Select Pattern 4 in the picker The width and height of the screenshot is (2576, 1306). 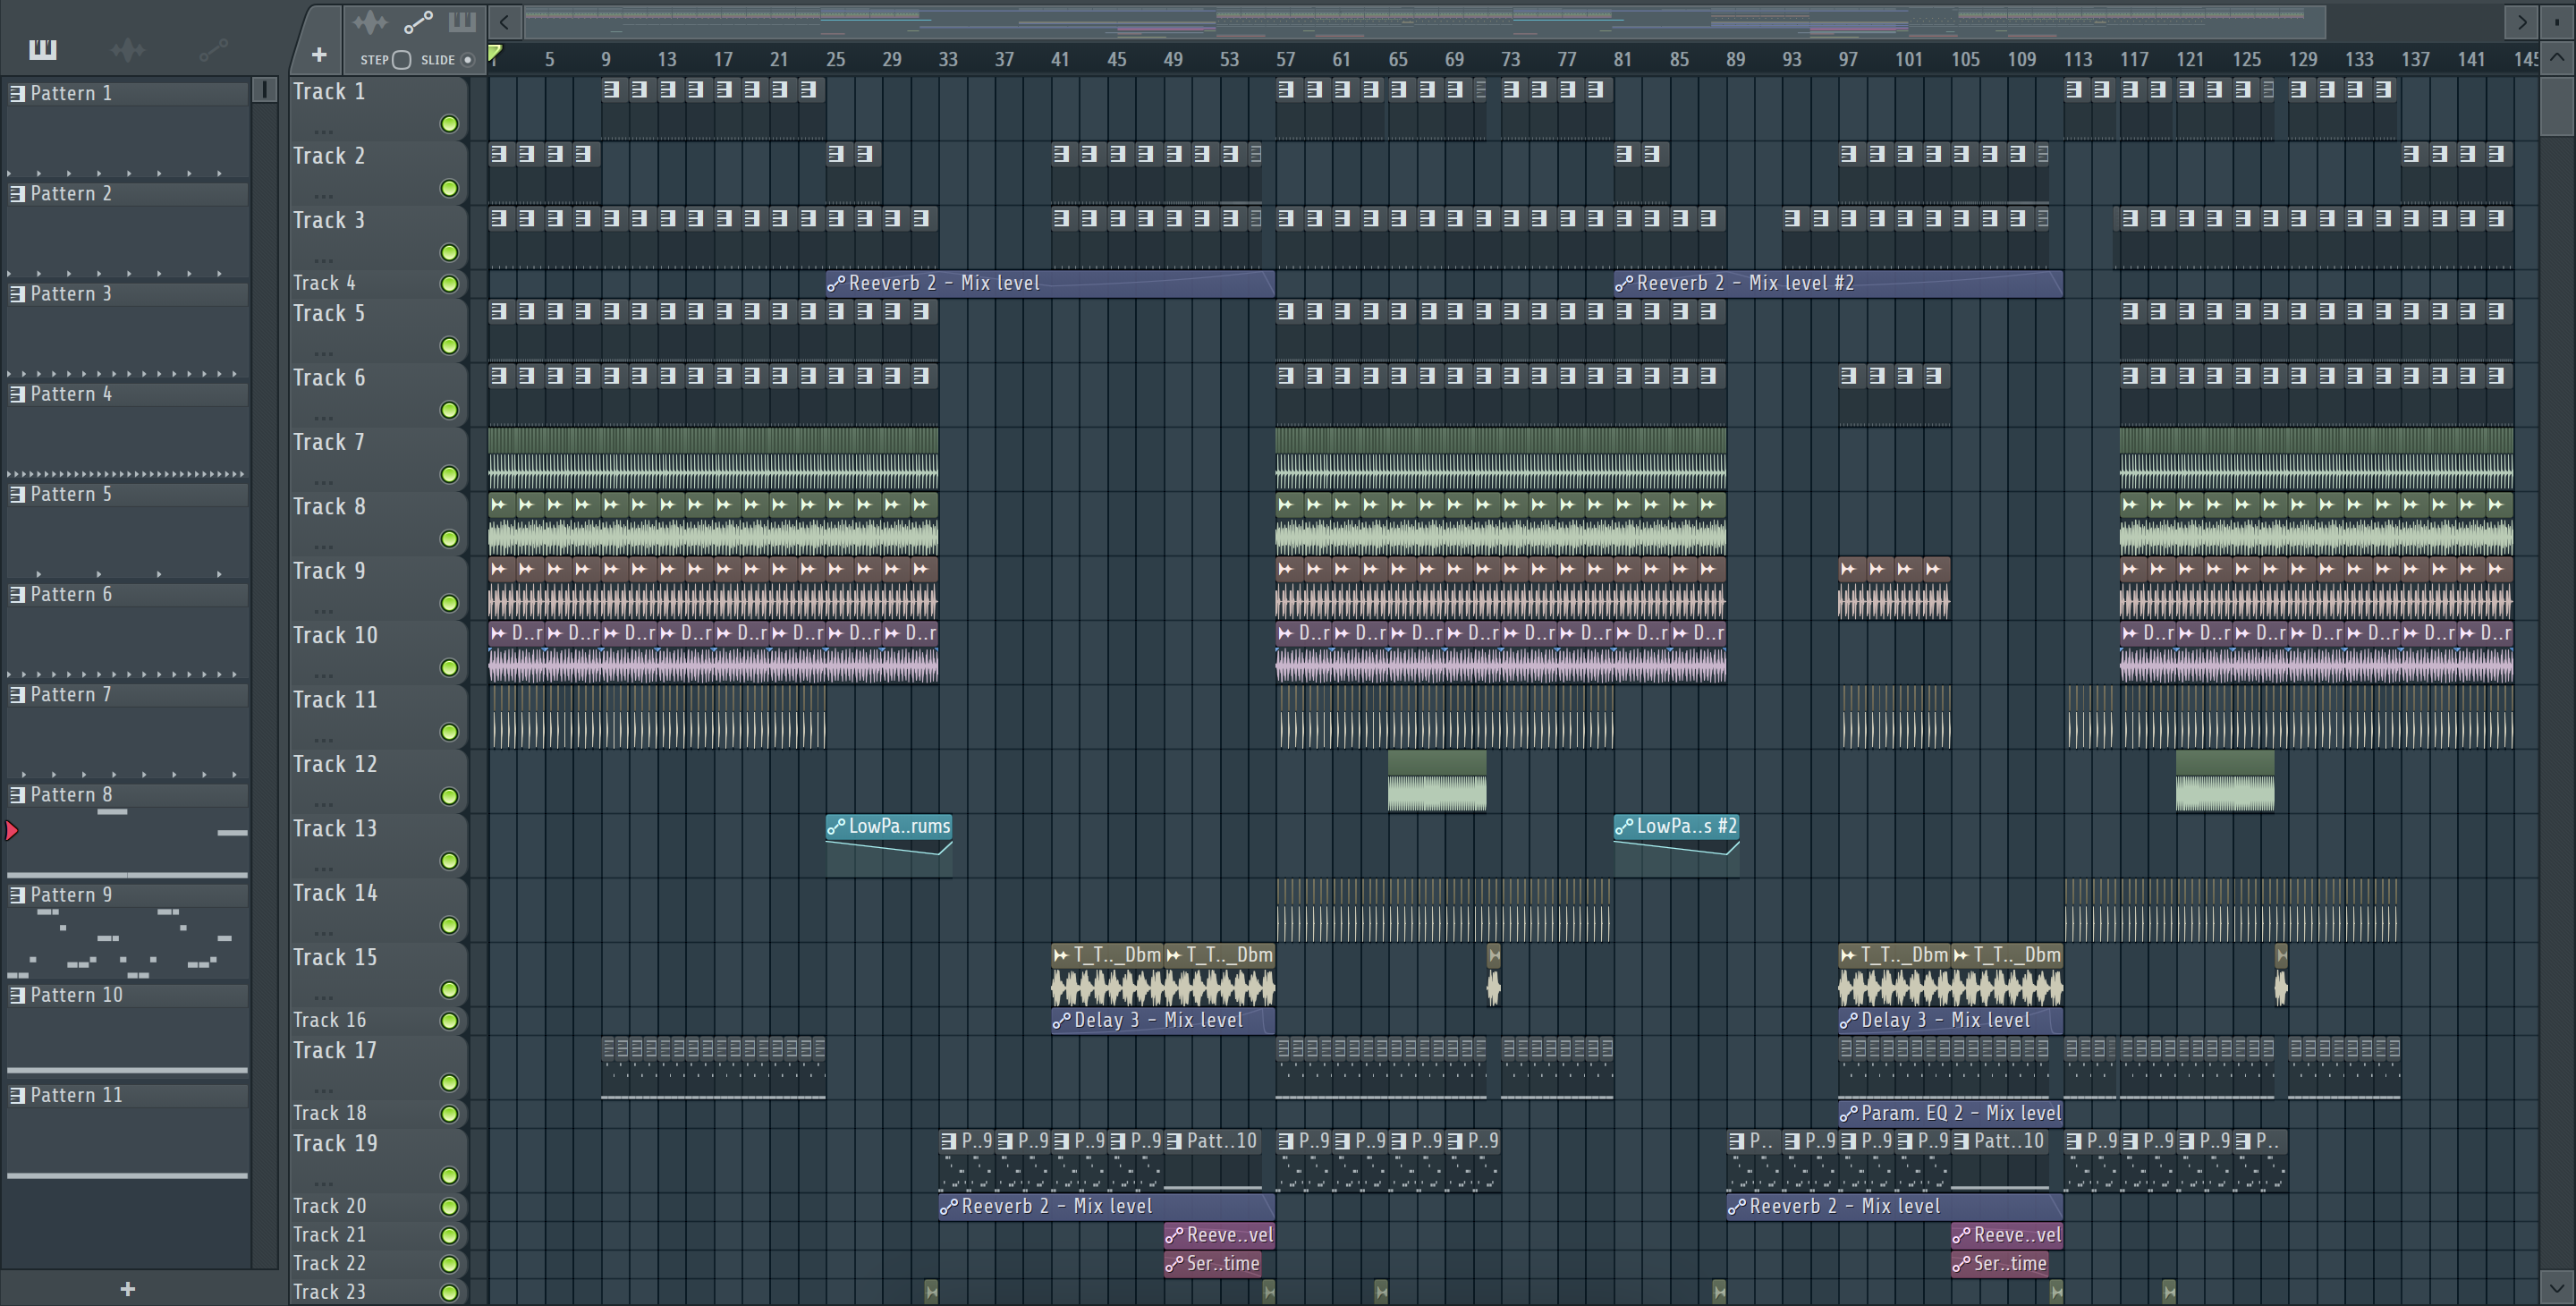(127, 394)
